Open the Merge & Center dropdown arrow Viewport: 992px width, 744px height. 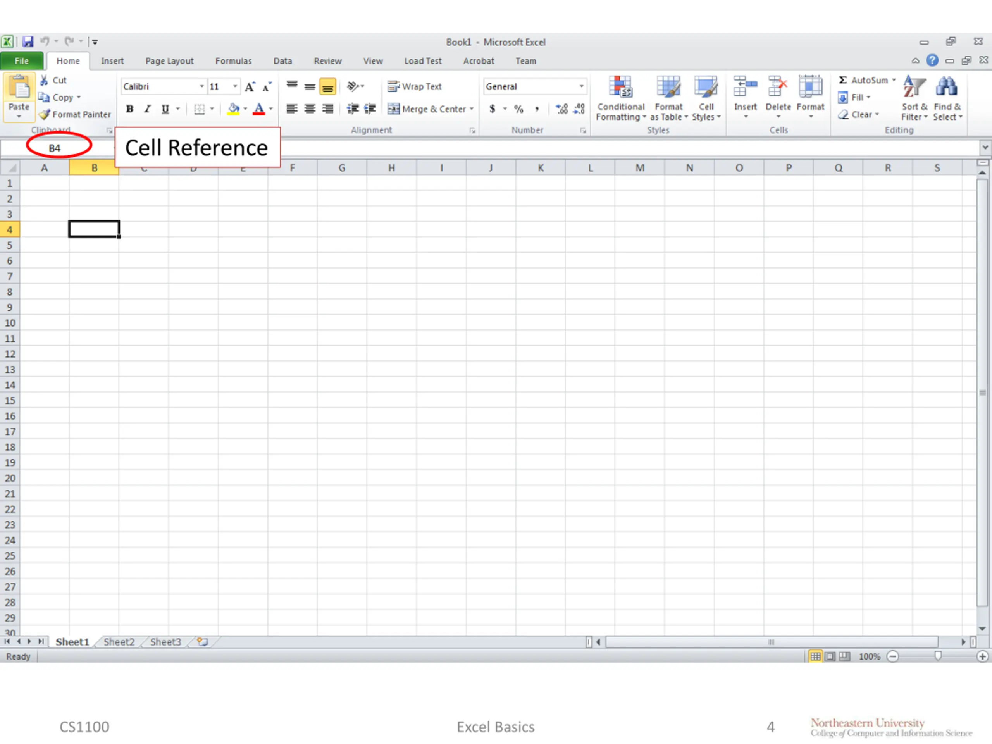(472, 109)
